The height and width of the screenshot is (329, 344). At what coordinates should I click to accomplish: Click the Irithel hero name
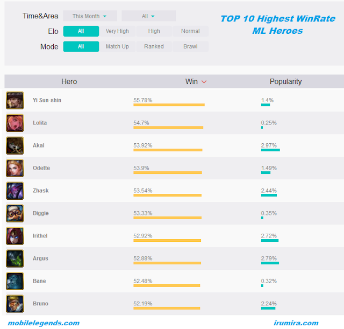[40, 236]
